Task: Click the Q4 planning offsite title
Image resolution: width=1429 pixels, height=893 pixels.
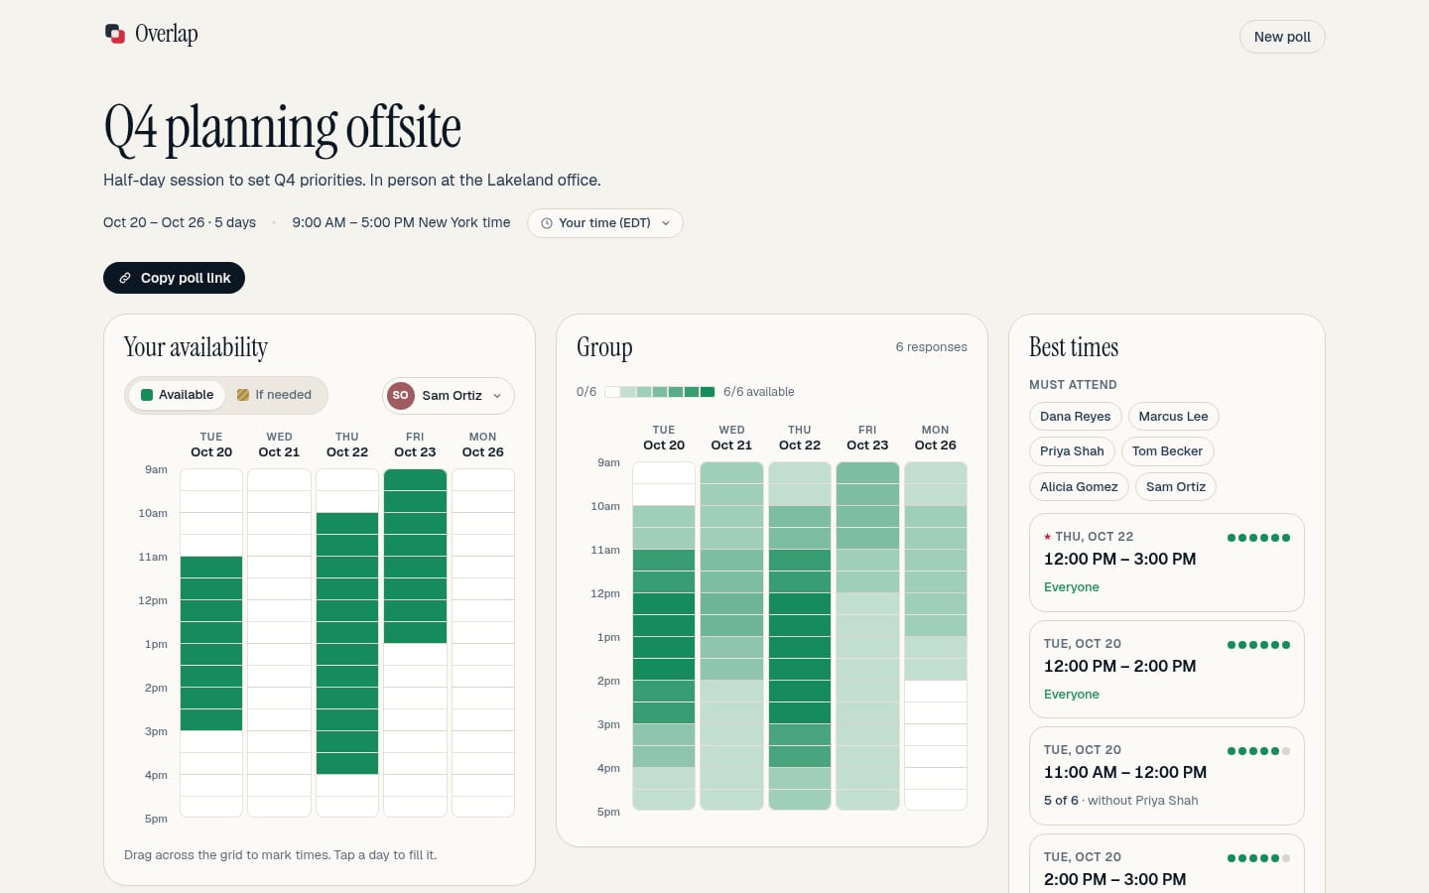Action: coord(283,128)
